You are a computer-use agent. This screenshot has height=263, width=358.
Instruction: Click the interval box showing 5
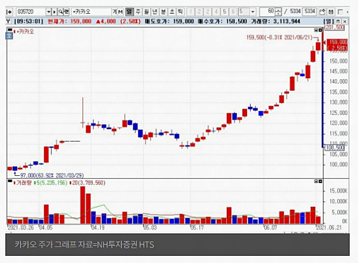pos(243,12)
